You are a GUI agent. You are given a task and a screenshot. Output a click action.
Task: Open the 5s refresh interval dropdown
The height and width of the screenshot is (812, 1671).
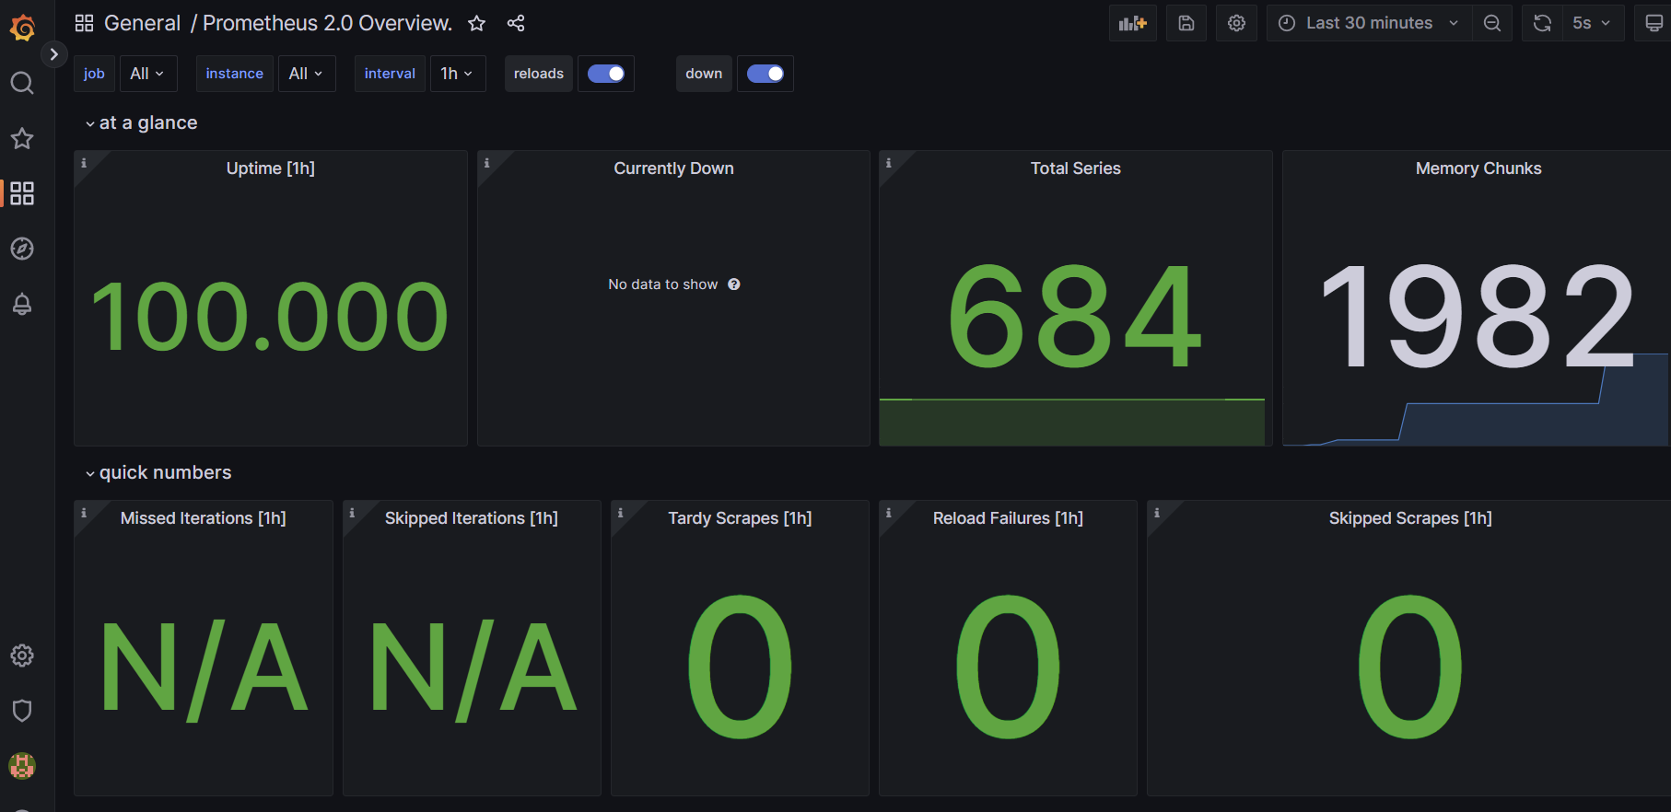coord(1592,23)
